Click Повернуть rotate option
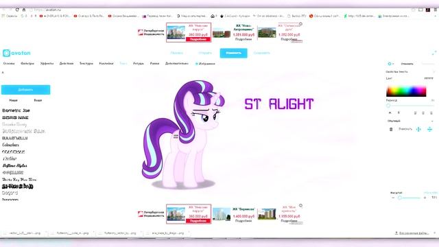Image resolution: width=439 pixels, height=247 pixels. (405, 129)
